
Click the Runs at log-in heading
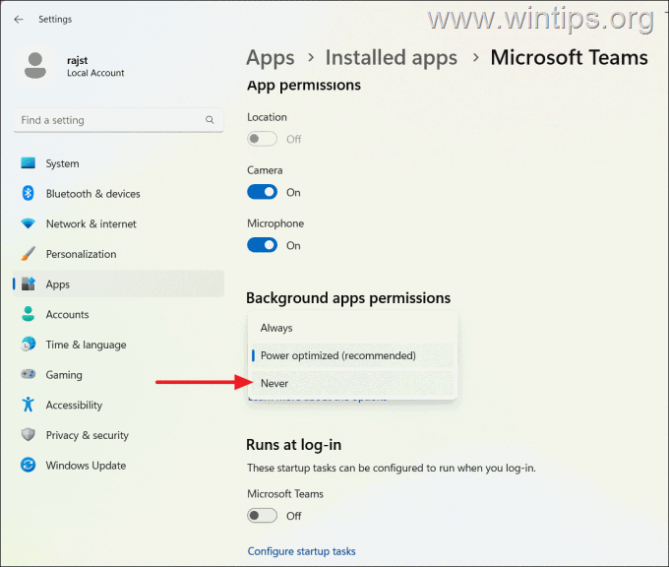click(293, 445)
